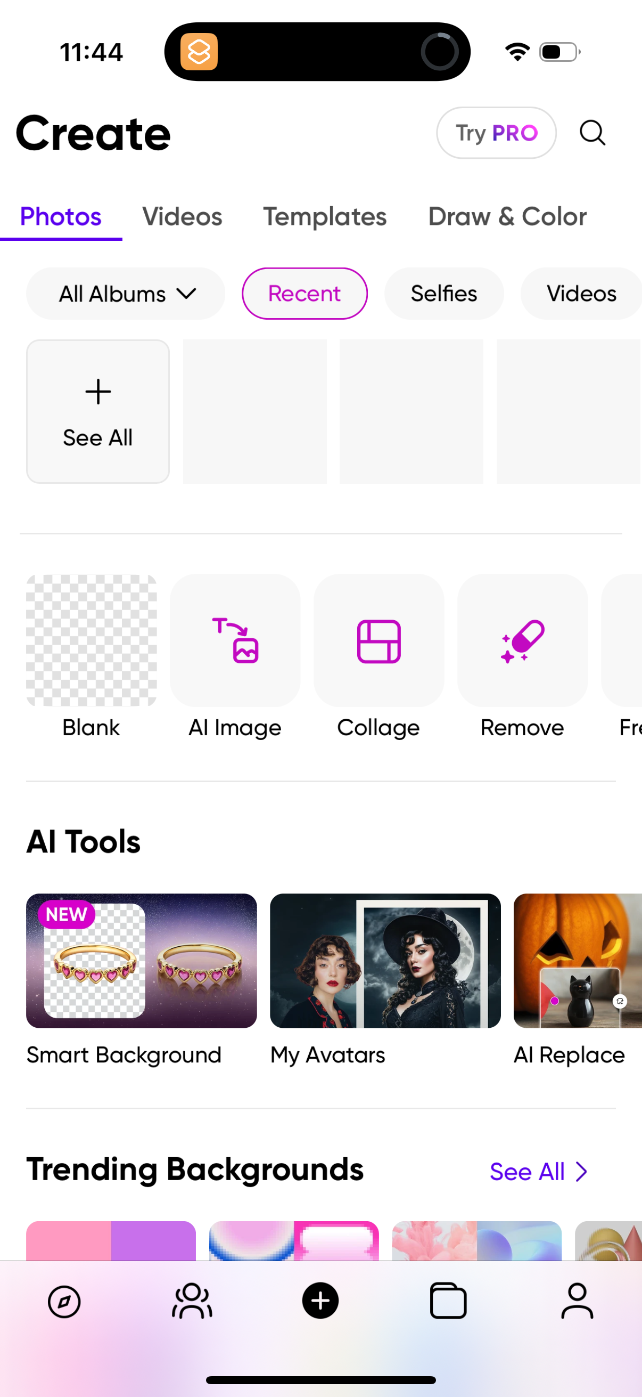Tap the search magnifier icon
Image resolution: width=642 pixels, height=1397 pixels.
(x=592, y=133)
